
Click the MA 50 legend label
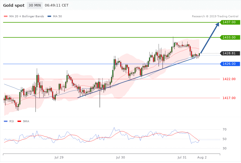click(x=57, y=16)
